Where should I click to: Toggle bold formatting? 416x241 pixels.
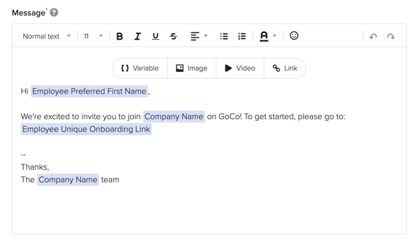(x=119, y=36)
